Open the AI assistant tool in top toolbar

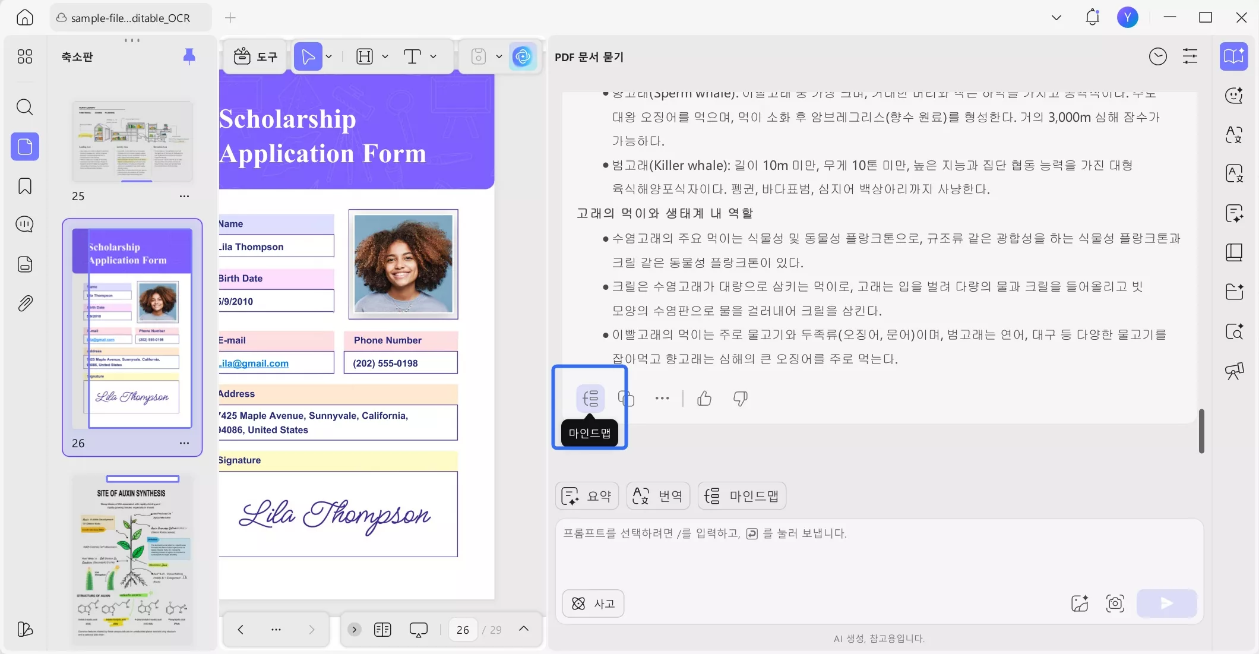(x=523, y=56)
